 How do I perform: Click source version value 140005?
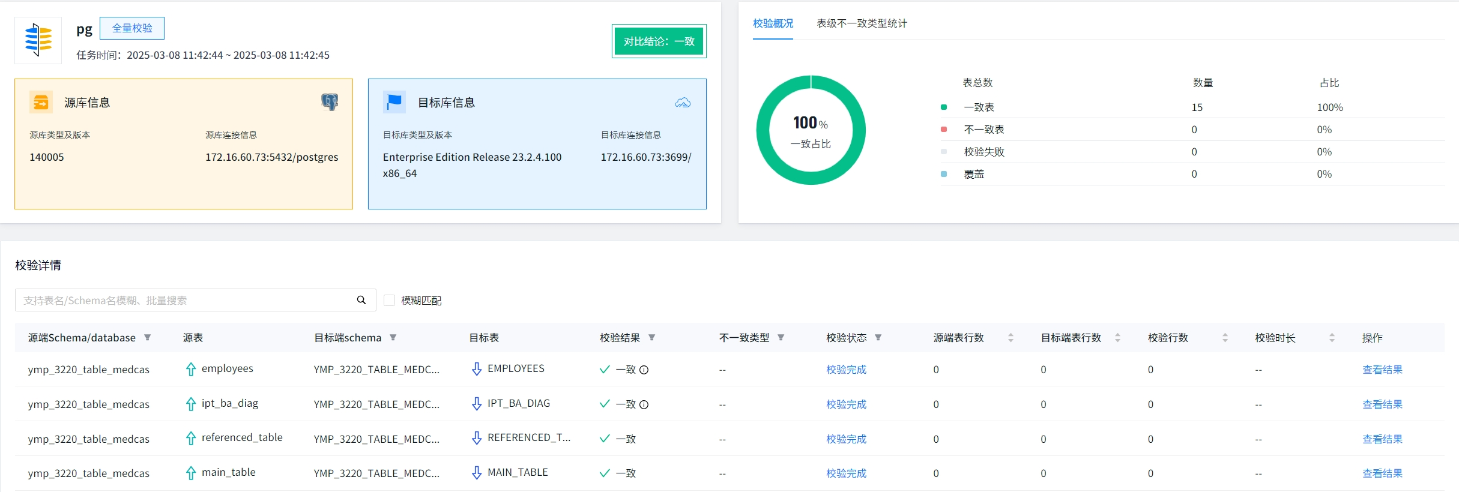(x=47, y=157)
